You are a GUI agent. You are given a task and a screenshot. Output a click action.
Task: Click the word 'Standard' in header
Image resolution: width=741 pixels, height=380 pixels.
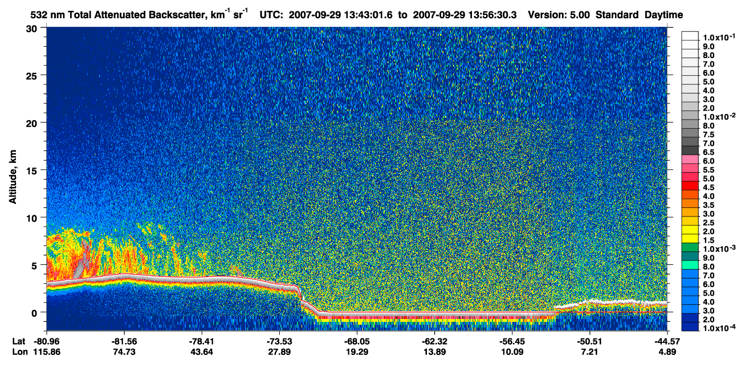point(618,15)
